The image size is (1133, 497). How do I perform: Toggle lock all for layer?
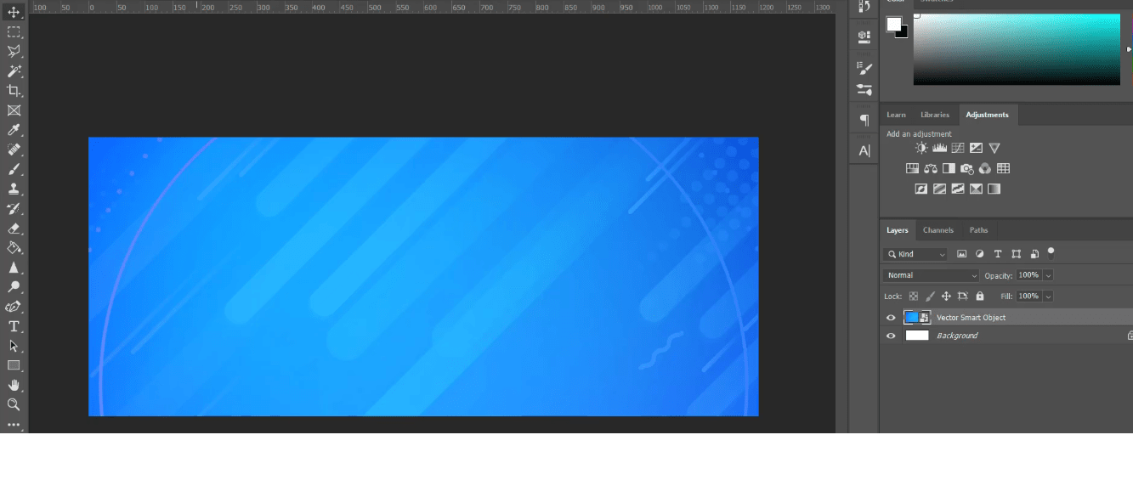[980, 297]
